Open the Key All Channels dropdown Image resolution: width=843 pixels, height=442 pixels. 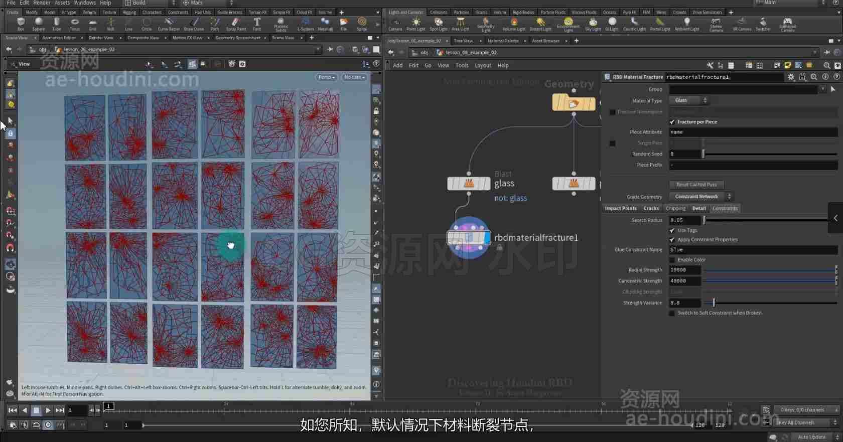806,422
